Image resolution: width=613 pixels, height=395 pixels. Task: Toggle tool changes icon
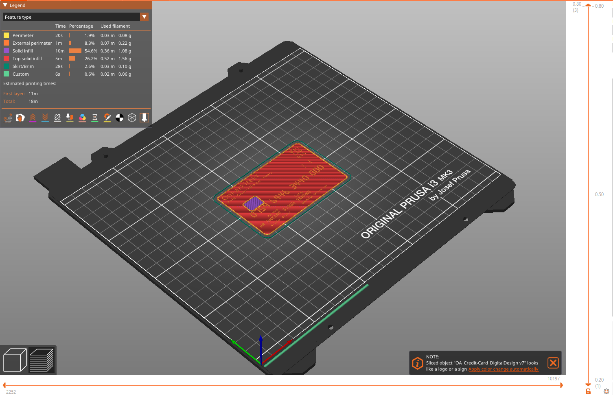[x=70, y=118]
